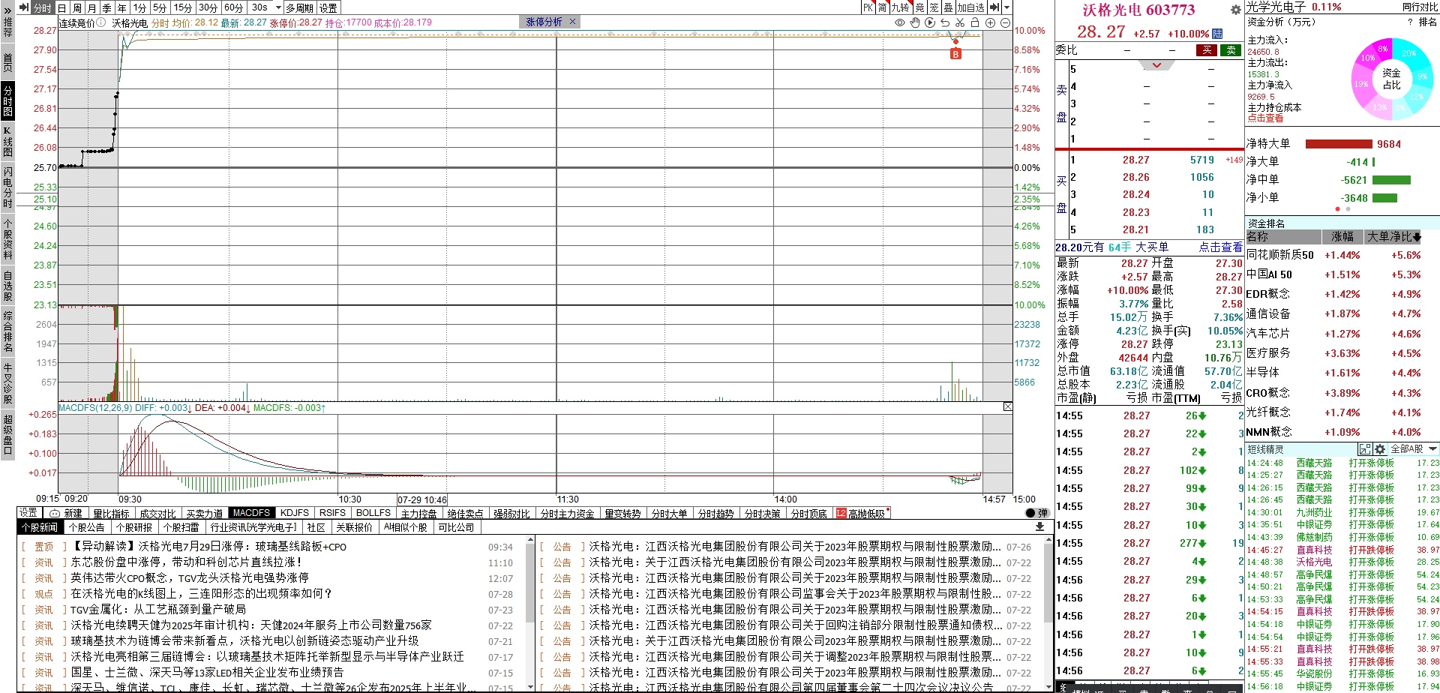
Task: Click the question mark help icon
Action: (1409, 22)
